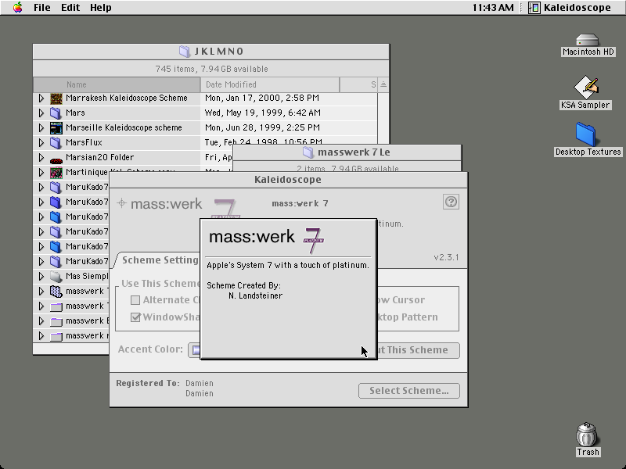Click the partly hidden About This Scheme button

click(418, 350)
